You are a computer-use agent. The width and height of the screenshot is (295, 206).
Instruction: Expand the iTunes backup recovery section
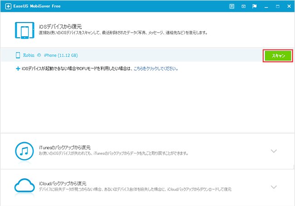(274, 151)
